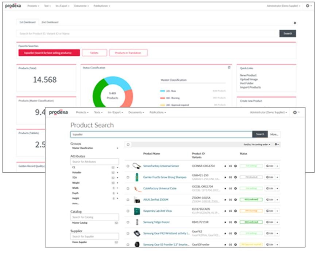Image resolution: width=317 pixels, height=255 pixels.
Task: Click the settings gear in the front window header
Action: [295, 113]
